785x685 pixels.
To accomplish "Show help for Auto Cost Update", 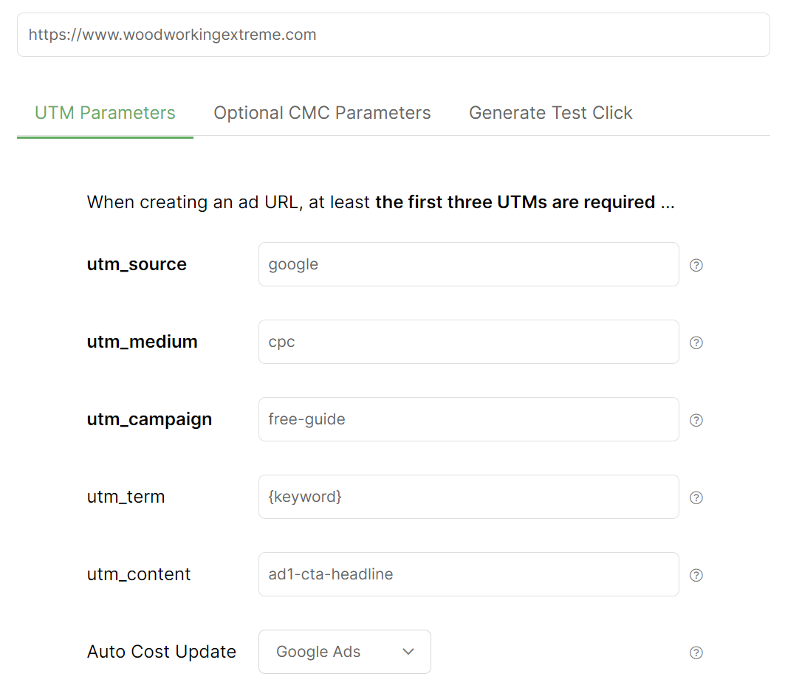I will [696, 653].
